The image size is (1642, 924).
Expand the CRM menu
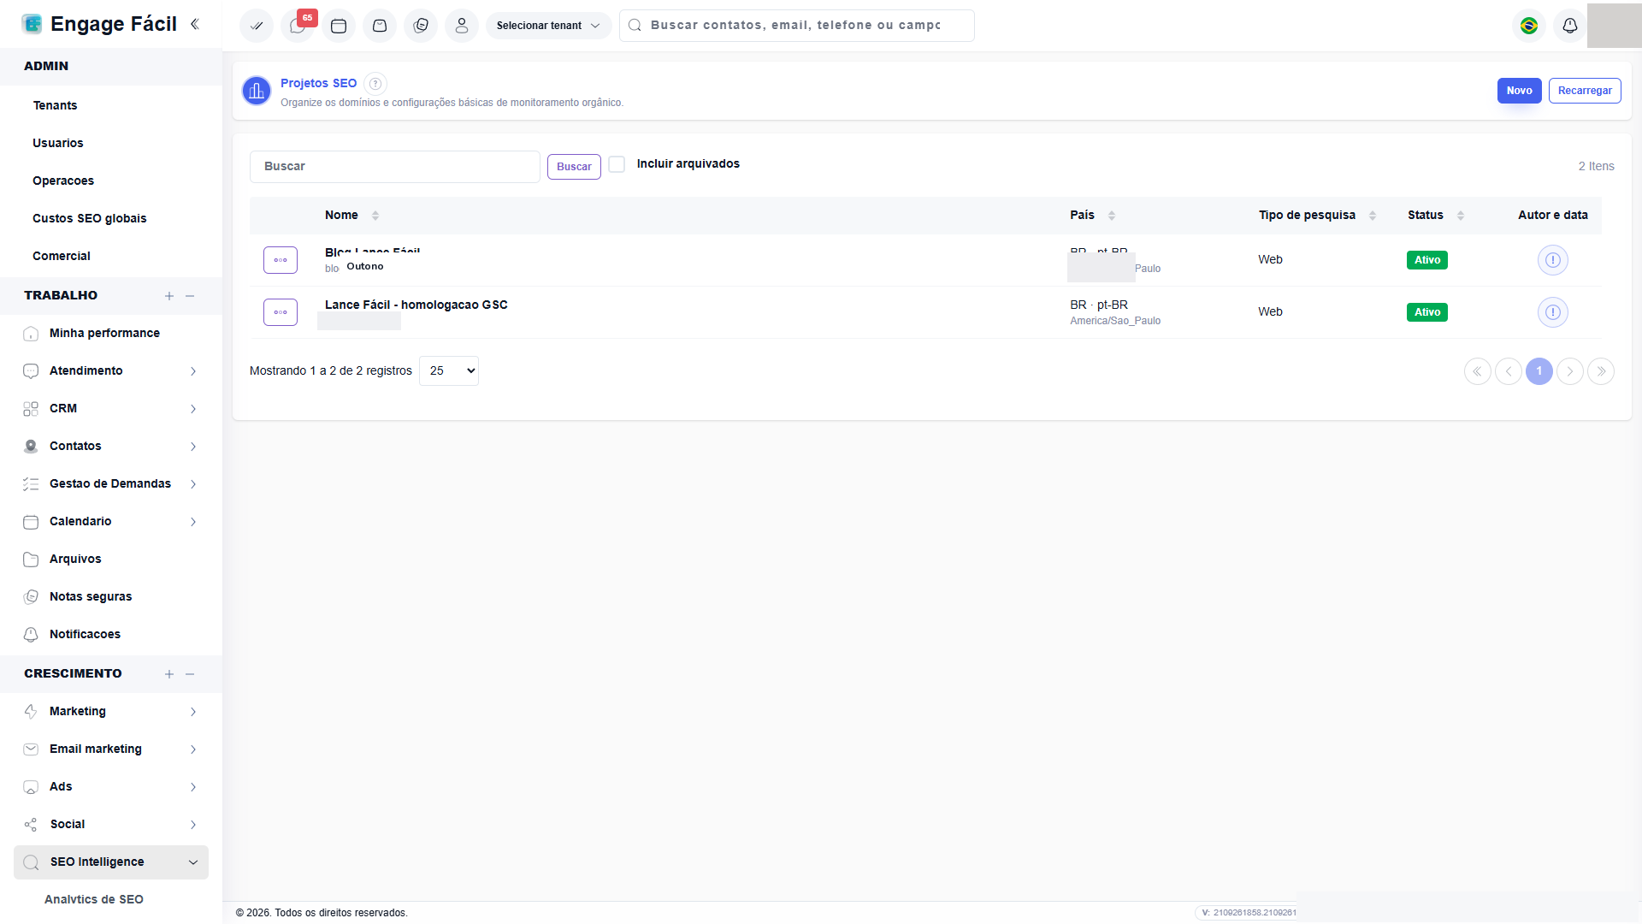(111, 408)
